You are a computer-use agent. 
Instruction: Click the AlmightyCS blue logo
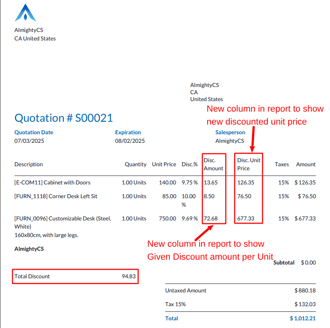point(25,13)
